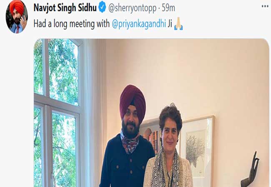271x187 pixels.
Task: Follow the @priyankagandhi mention link
Action: (139, 24)
